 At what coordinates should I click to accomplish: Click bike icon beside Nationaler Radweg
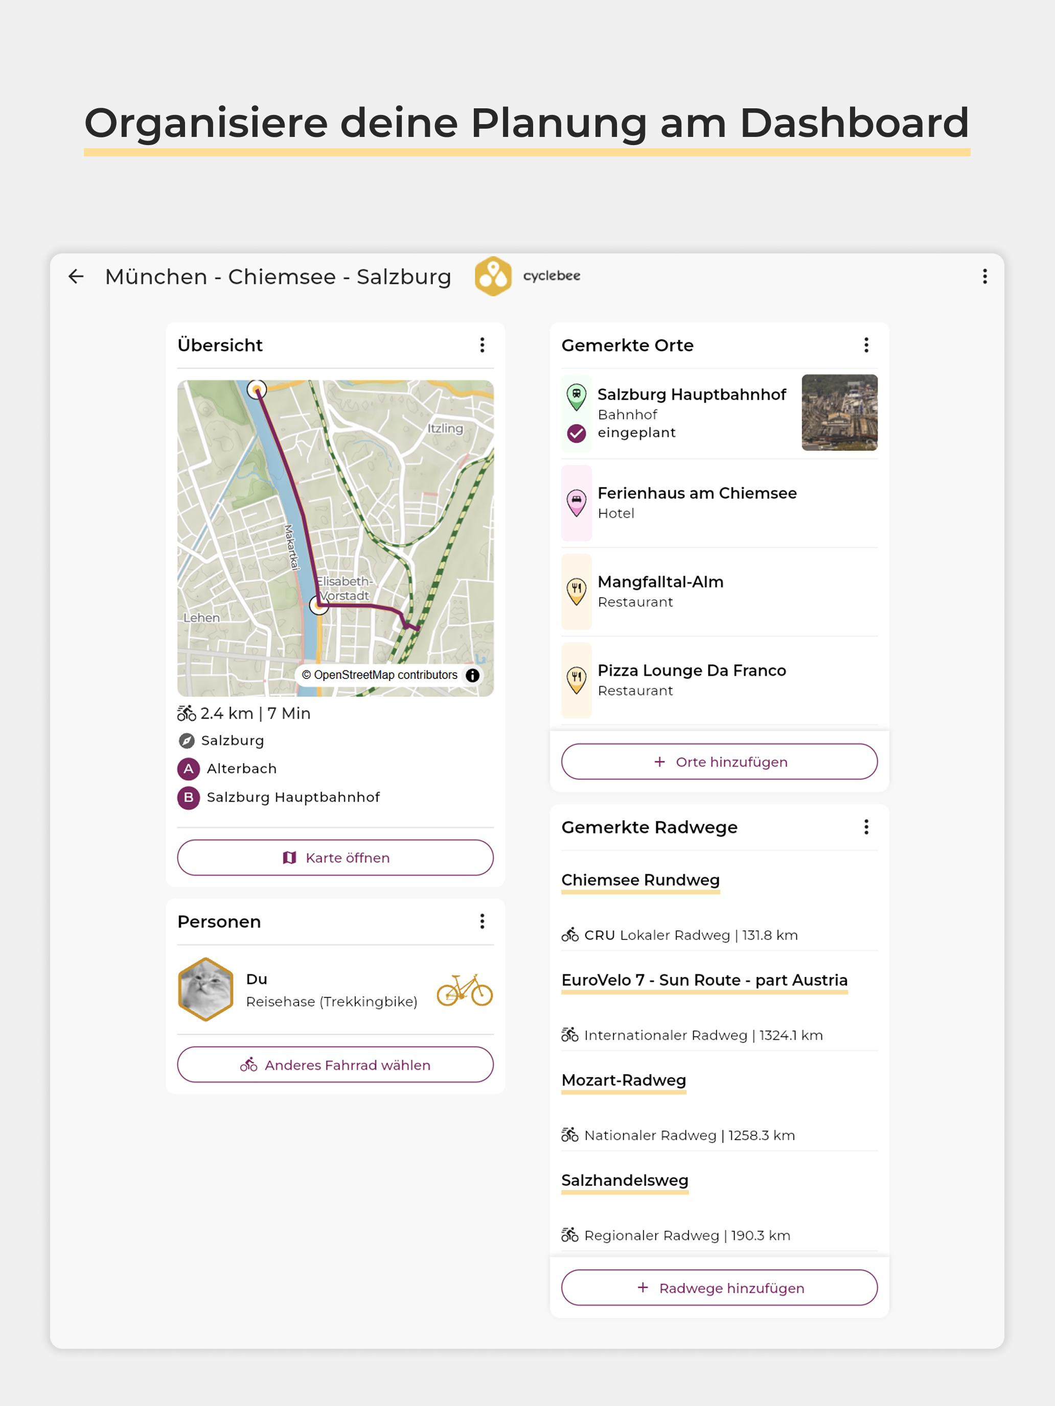pos(570,1135)
